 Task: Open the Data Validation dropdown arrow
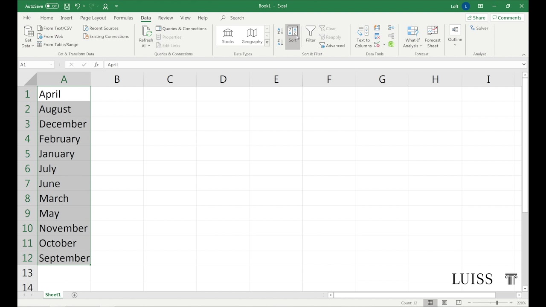click(x=384, y=44)
